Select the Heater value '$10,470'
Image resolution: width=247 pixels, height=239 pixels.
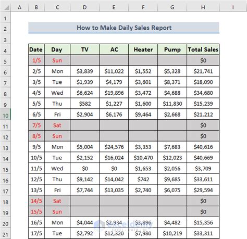point(143,158)
